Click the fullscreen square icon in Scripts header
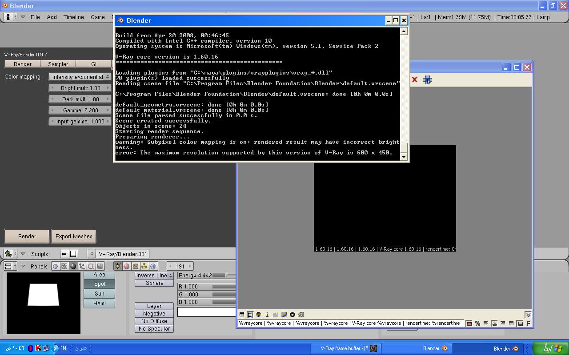Viewport: 569px width, 355px height. (73, 254)
